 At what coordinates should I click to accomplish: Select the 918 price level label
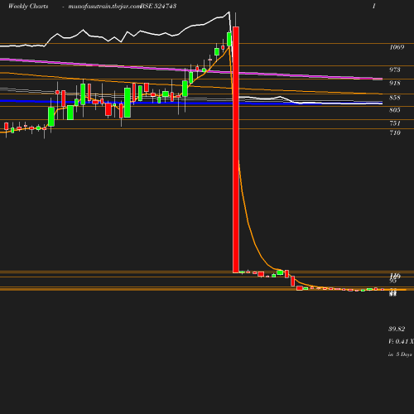395,83
